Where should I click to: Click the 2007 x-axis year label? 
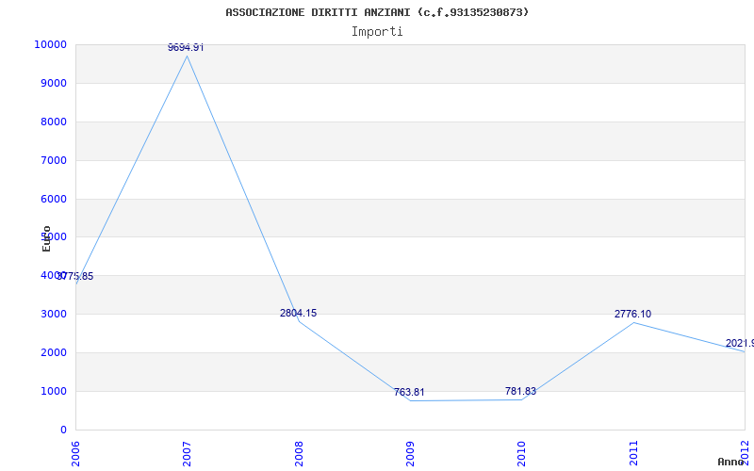187,453
